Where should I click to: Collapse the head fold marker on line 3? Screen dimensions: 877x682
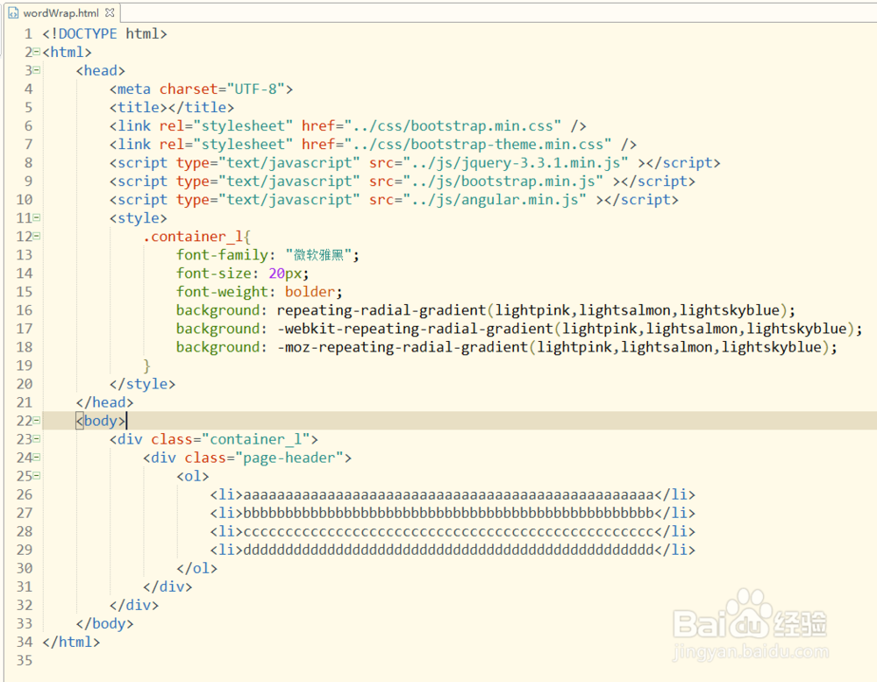pyautogui.click(x=36, y=70)
